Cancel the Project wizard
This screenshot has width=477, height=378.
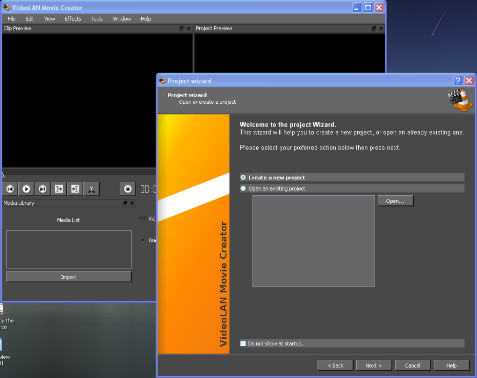tap(412, 365)
